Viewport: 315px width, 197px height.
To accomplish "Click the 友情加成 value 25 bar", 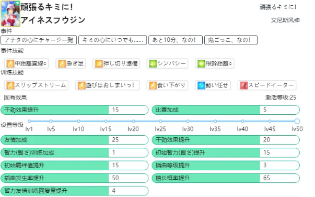I will coord(75,140).
